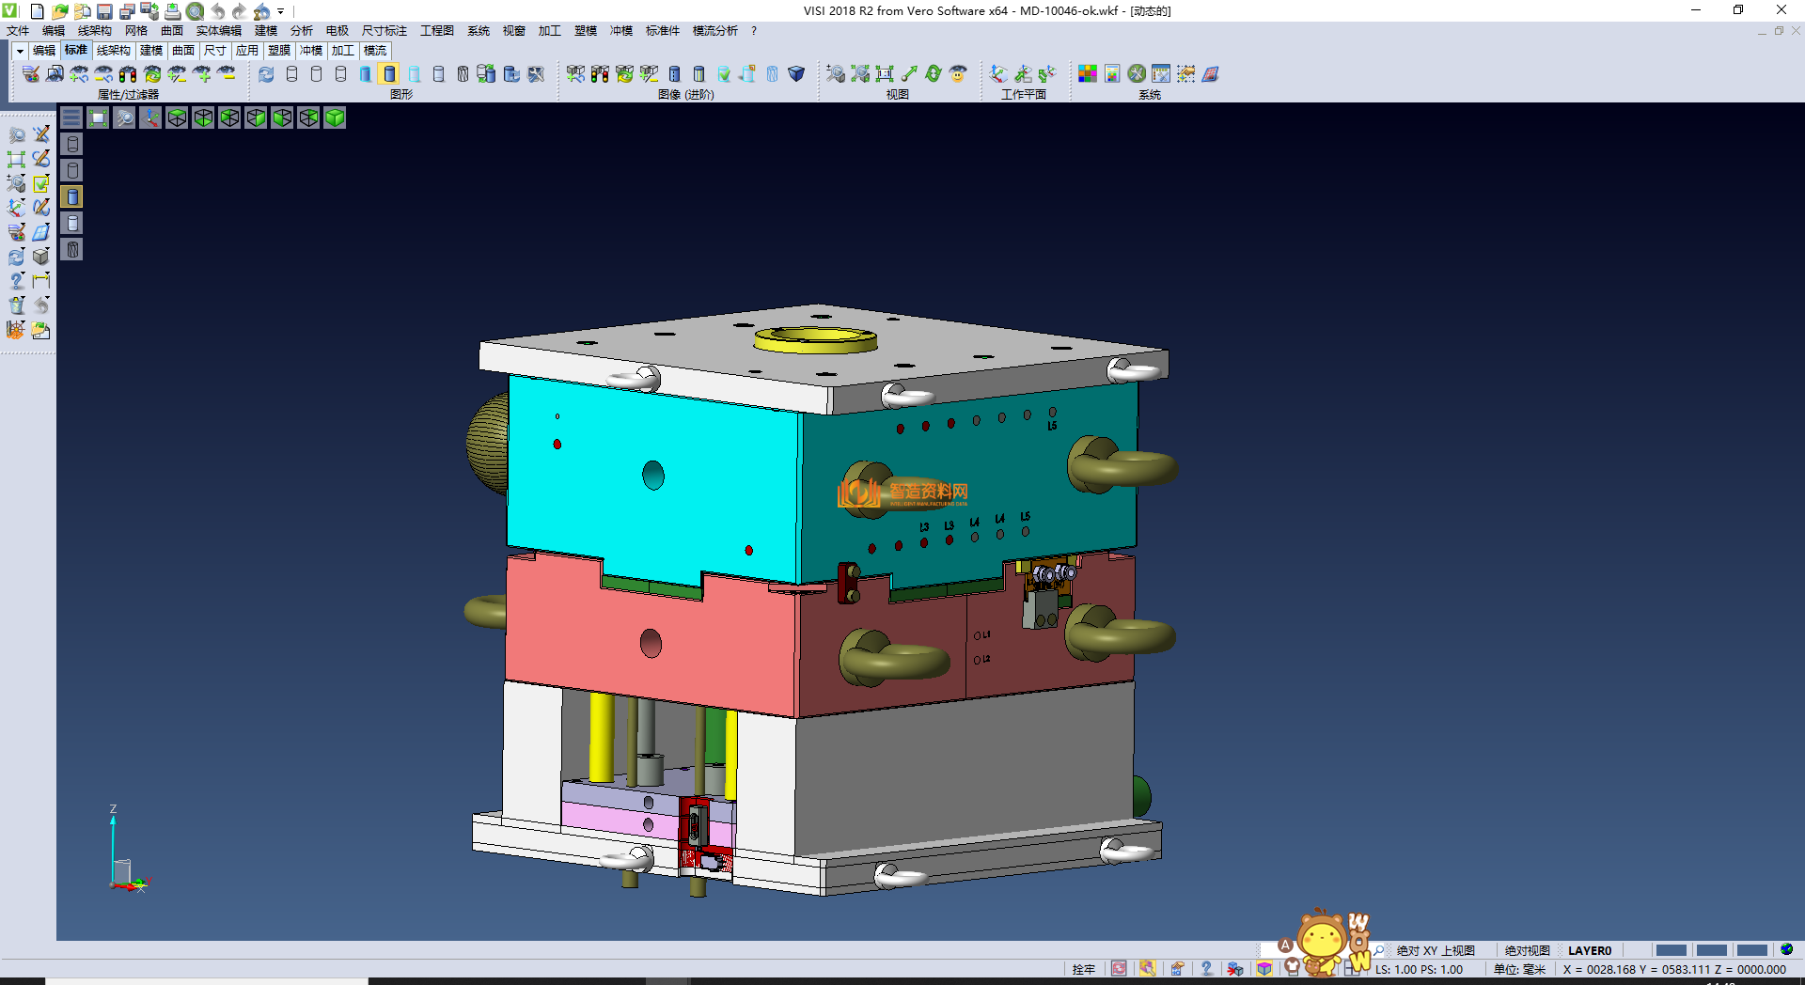Click the first blue color box in status bar
1805x985 pixels.
[x=1671, y=950]
